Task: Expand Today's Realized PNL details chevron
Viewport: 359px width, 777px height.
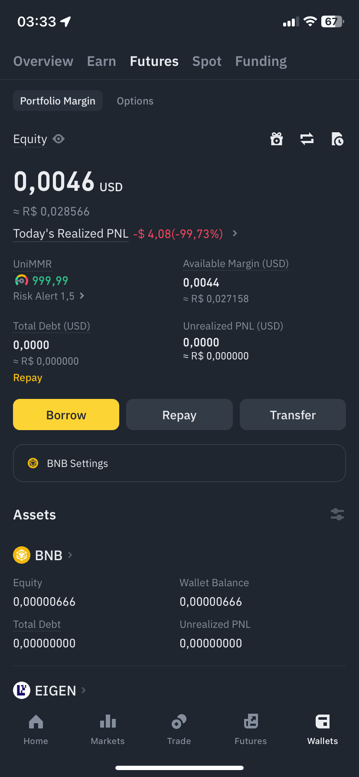Action: 235,233
